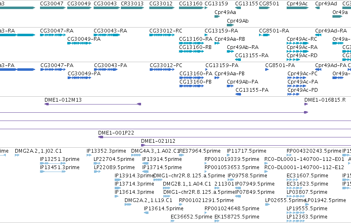Click the CG33012 gene label

(x=161, y=4)
